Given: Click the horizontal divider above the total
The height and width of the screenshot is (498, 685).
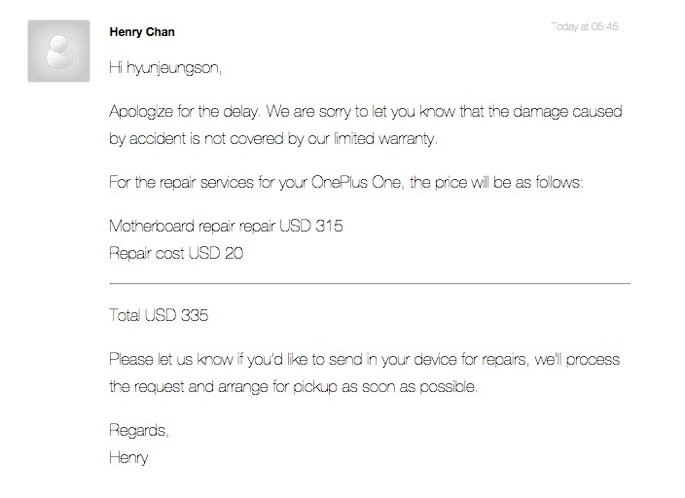Looking at the screenshot, I should click(x=370, y=283).
